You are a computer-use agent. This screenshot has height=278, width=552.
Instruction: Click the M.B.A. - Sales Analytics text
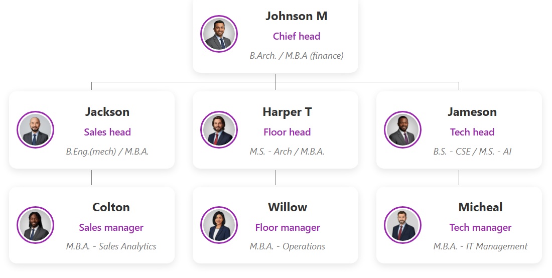pyautogui.click(x=111, y=246)
